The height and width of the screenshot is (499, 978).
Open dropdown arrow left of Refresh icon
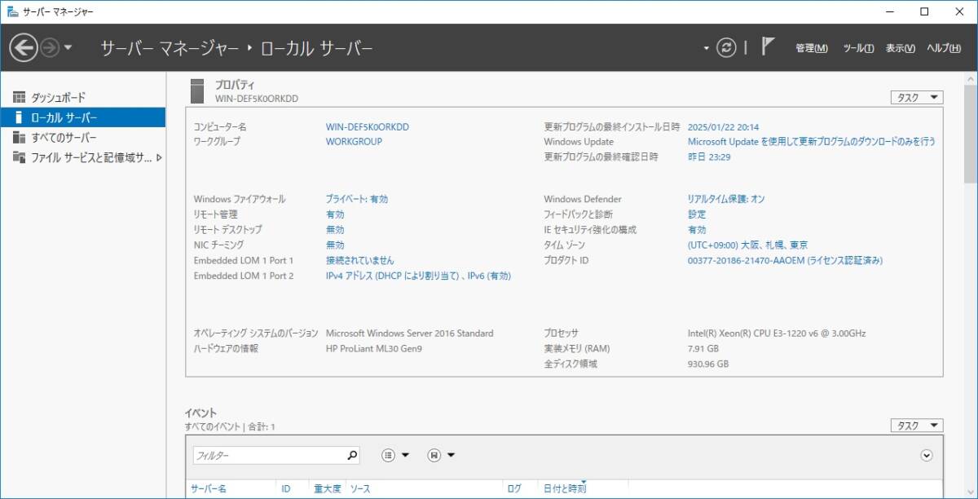point(707,48)
